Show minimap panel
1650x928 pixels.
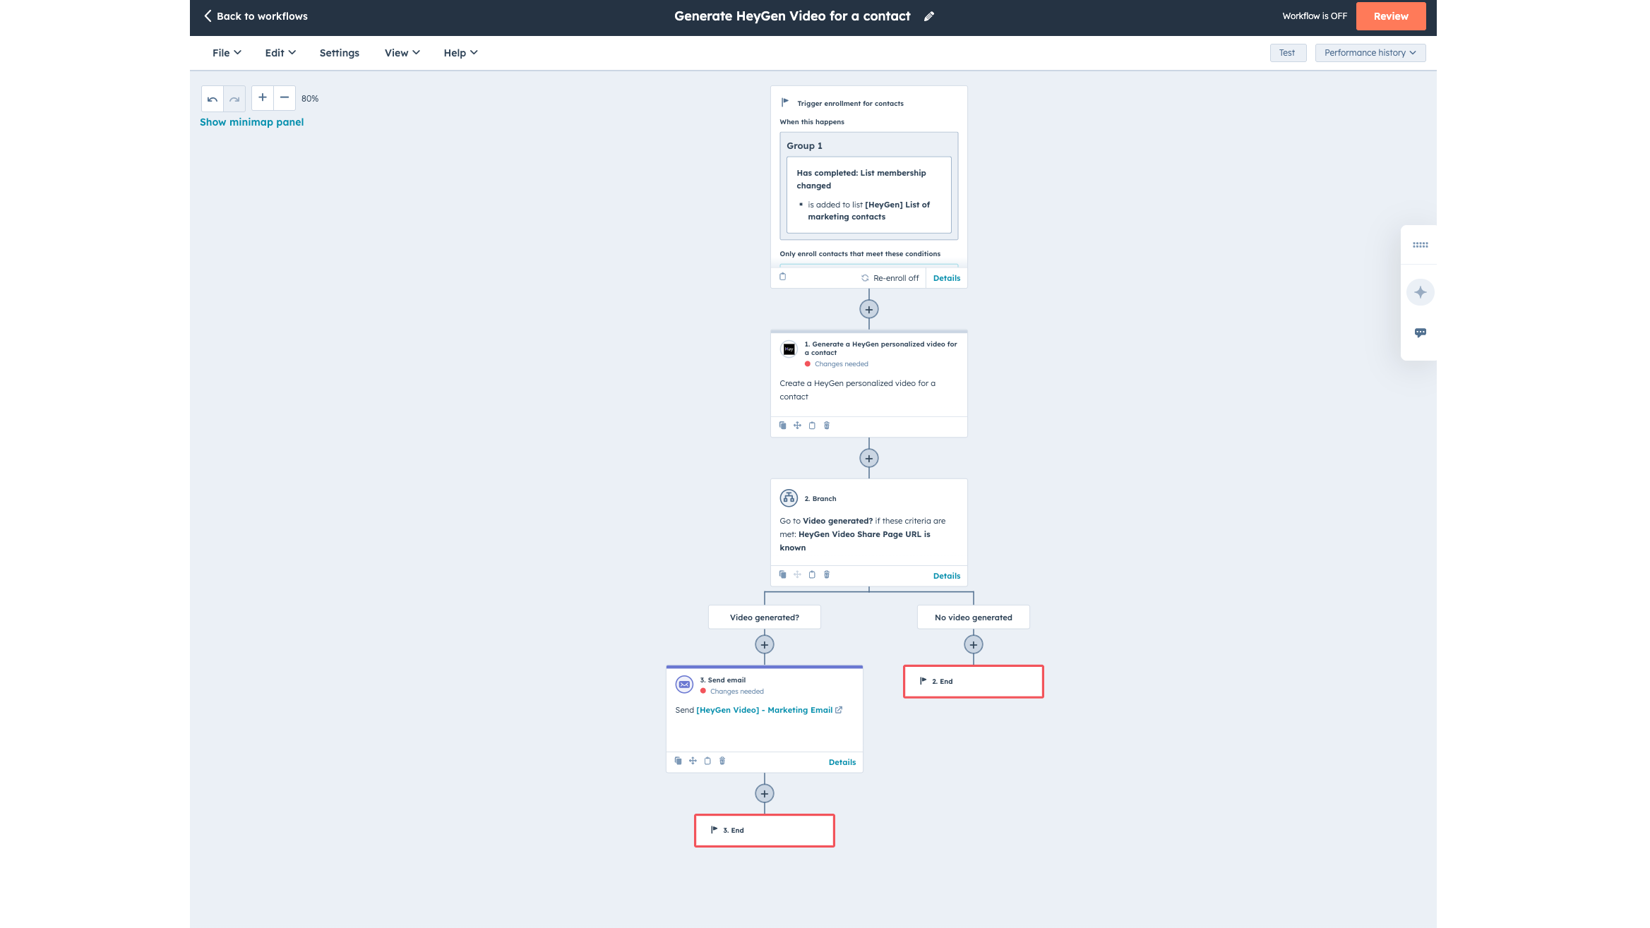pyautogui.click(x=251, y=122)
